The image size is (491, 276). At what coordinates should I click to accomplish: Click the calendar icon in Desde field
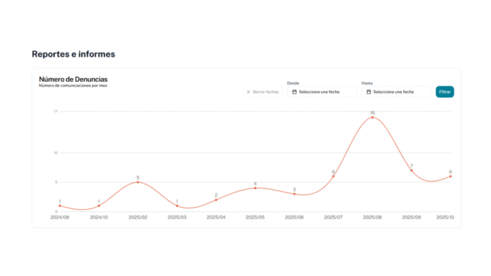294,92
